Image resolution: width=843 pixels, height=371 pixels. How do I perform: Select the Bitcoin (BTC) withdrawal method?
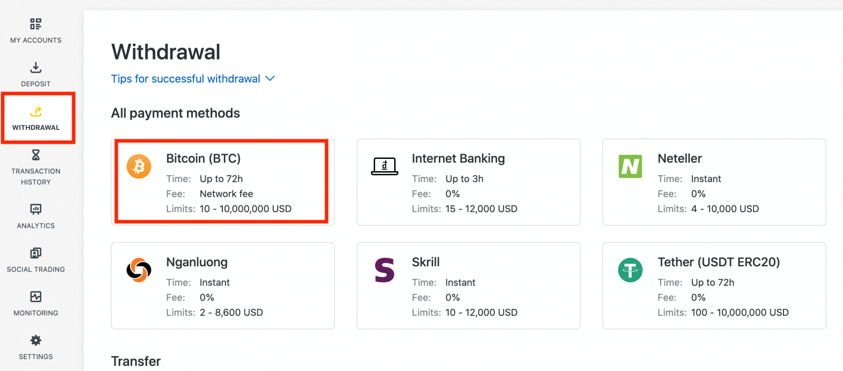coord(221,182)
